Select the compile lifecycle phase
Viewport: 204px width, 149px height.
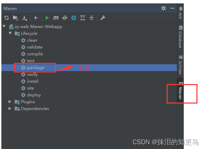35,54
